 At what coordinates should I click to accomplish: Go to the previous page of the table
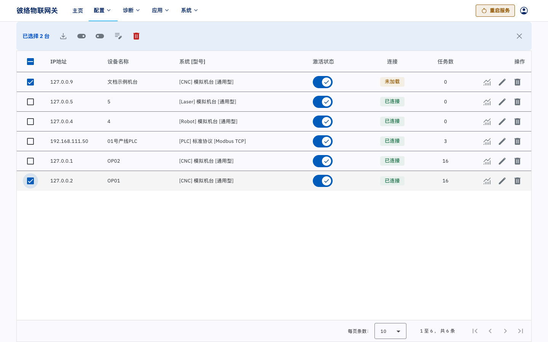(x=490, y=331)
